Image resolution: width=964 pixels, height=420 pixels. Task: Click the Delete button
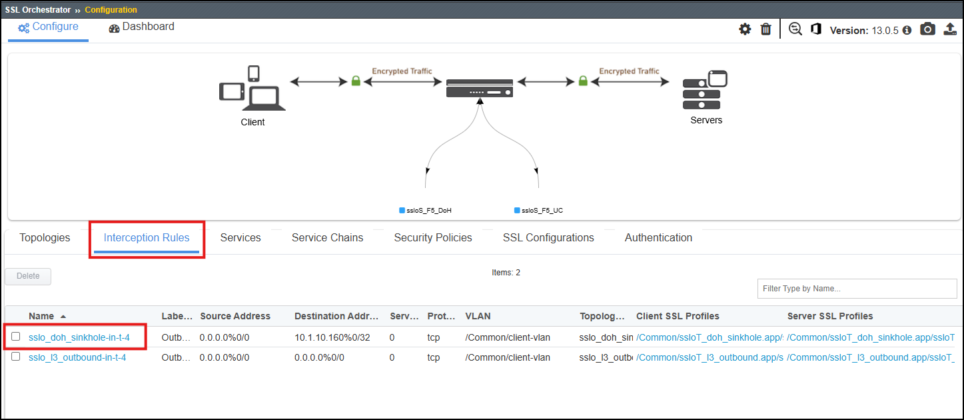(28, 276)
